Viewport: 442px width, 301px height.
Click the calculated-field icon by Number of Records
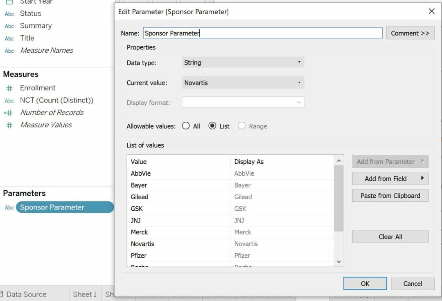(x=9, y=113)
